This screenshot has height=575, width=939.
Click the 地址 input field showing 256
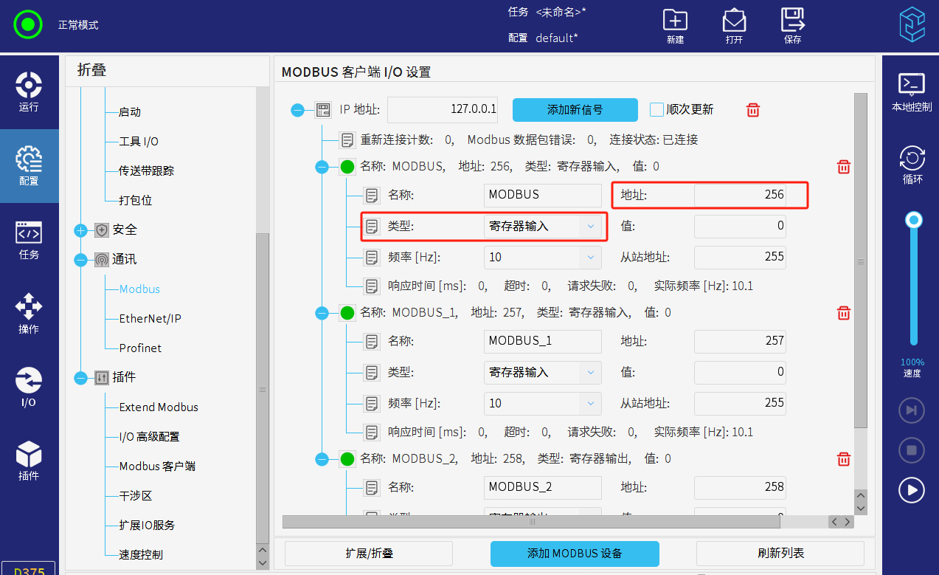click(740, 195)
